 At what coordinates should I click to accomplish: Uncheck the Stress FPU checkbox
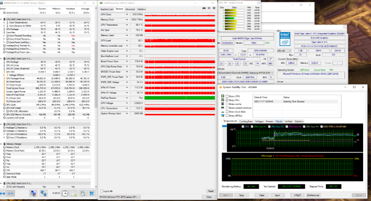tap(227, 100)
